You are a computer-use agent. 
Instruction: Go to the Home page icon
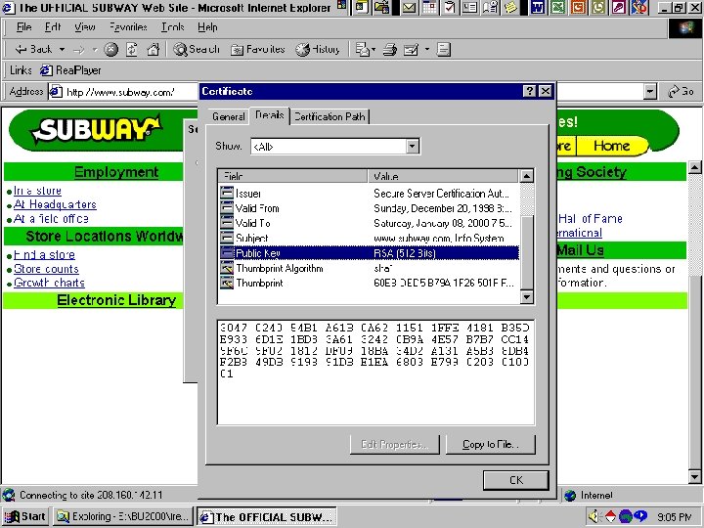click(x=154, y=50)
